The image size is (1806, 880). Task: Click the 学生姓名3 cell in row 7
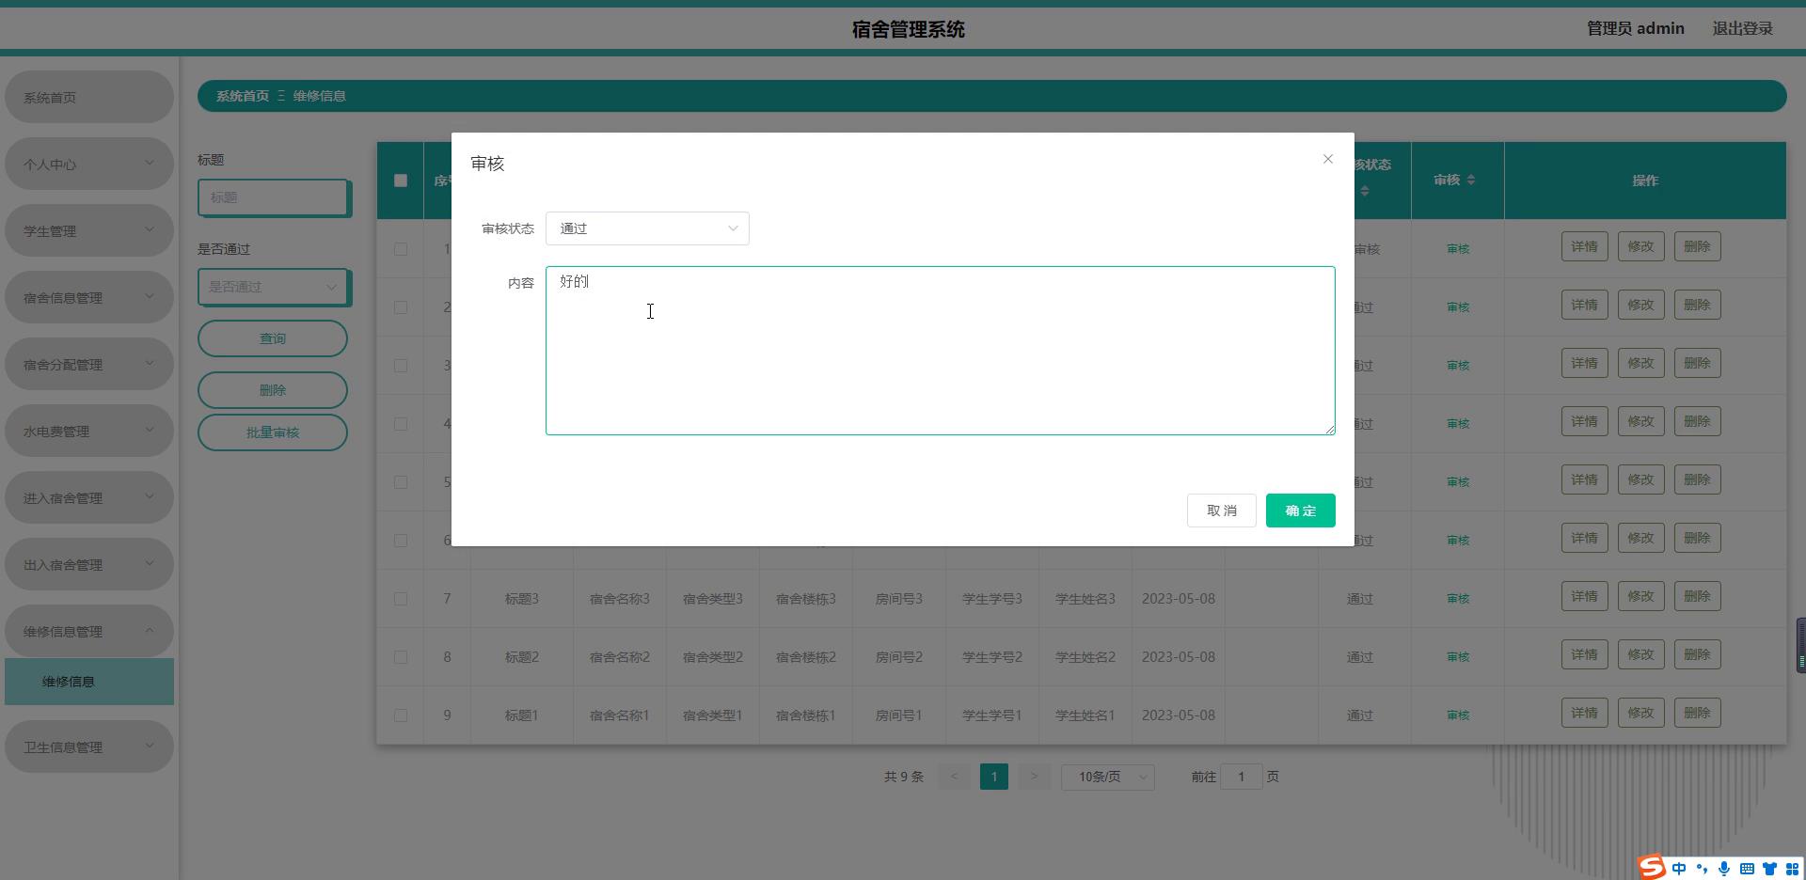tap(1085, 599)
